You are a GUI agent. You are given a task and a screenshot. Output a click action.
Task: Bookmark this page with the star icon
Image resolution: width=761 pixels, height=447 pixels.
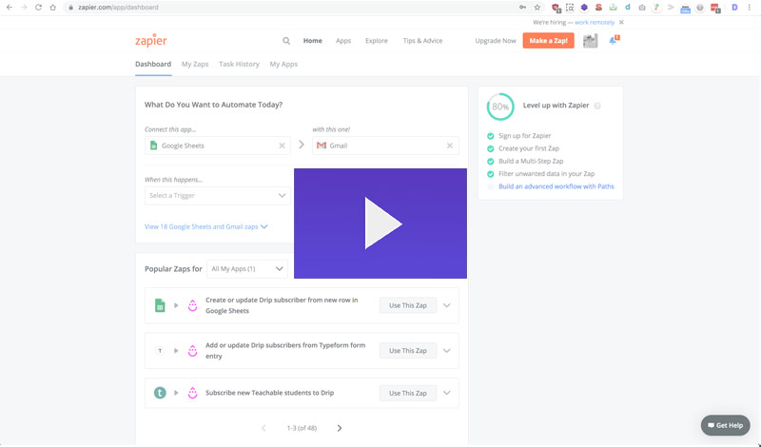(x=537, y=8)
